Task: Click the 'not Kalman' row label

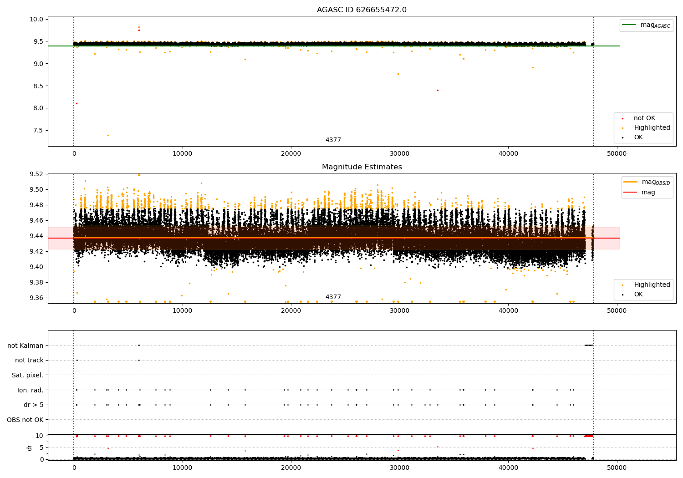Action: pos(25,346)
